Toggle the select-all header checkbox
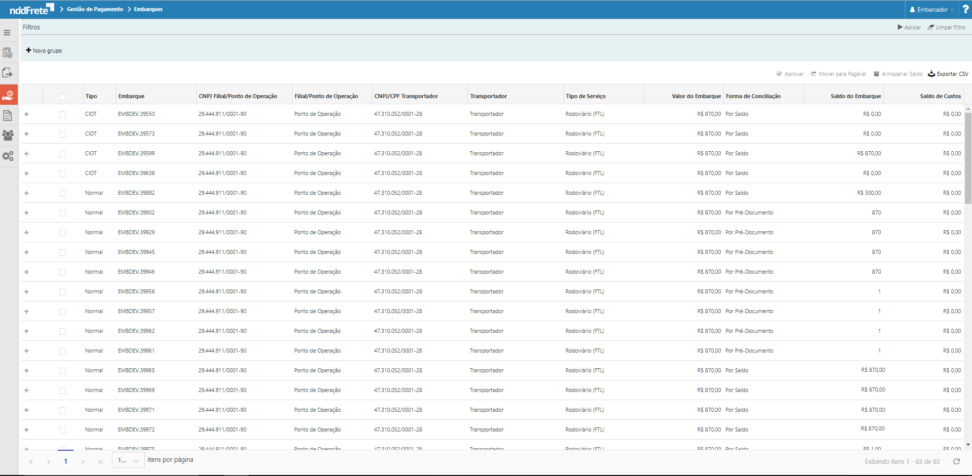The height and width of the screenshot is (476, 972). tap(63, 97)
